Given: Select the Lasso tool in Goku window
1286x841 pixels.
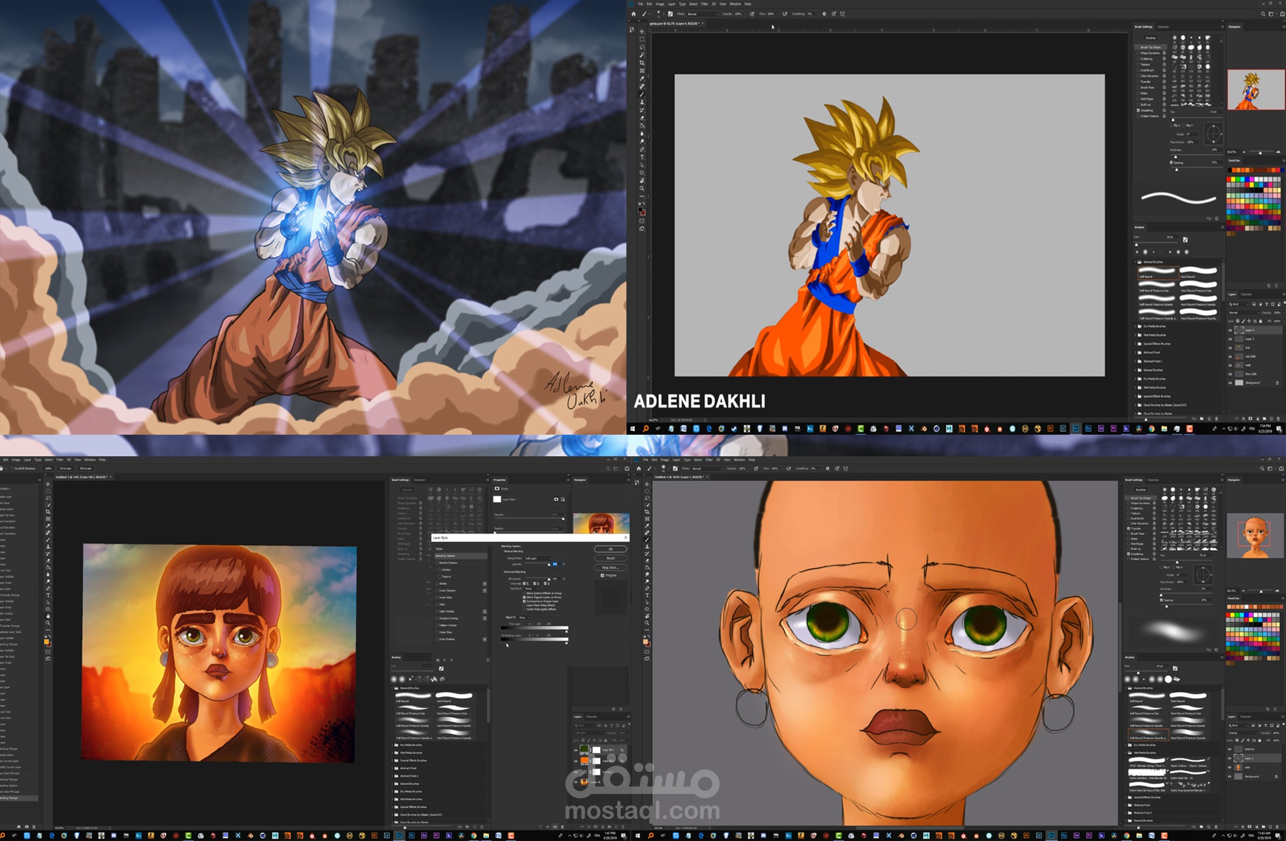Looking at the screenshot, I should point(642,47).
